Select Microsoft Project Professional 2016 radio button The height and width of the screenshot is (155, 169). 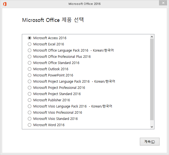point(29,88)
